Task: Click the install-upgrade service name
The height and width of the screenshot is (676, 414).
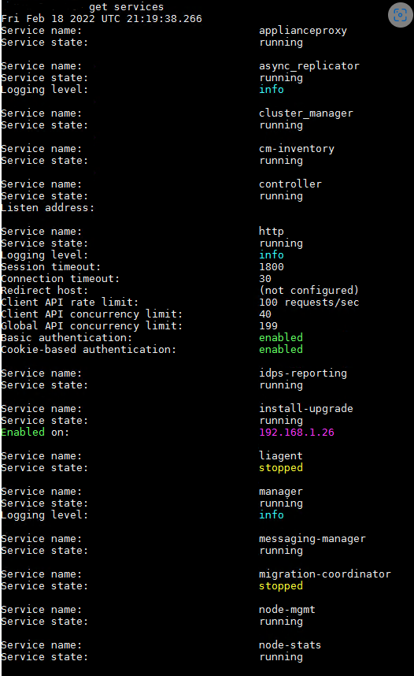Action: pos(306,409)
